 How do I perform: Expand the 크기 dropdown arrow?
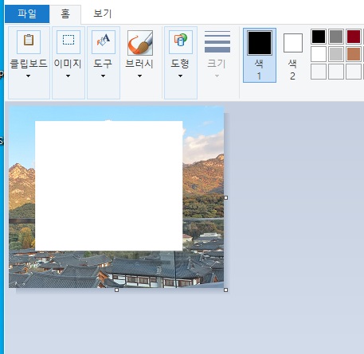pos(217,76)
